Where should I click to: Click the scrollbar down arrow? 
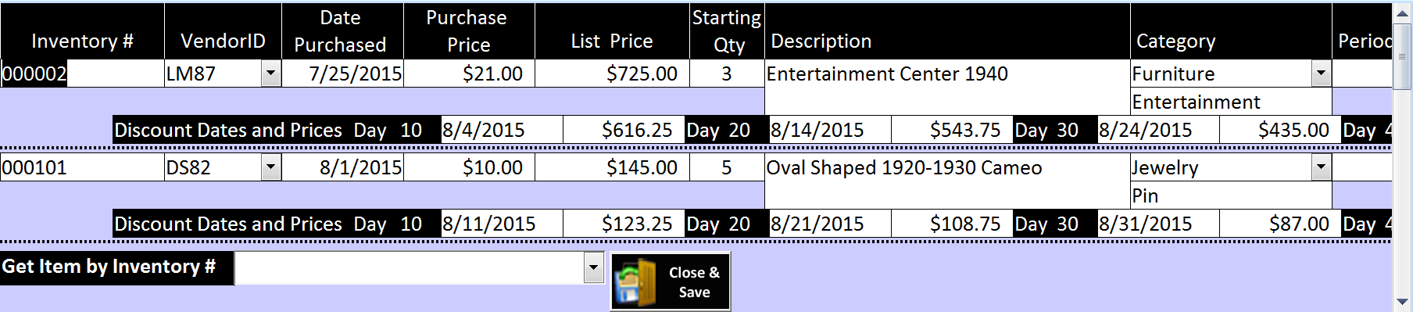(x=1402, y=302)
